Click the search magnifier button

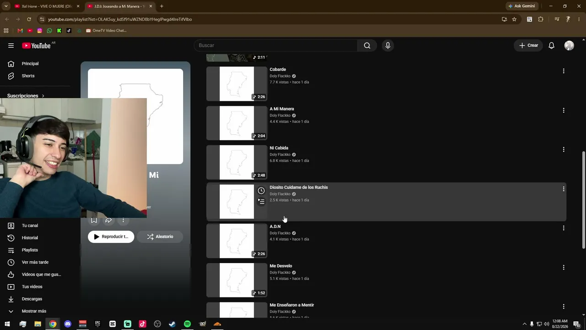(x=367, y=45)
